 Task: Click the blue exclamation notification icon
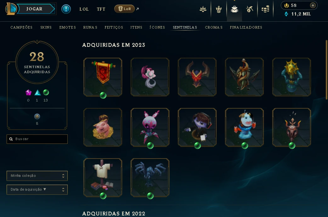tap(66, 9)
